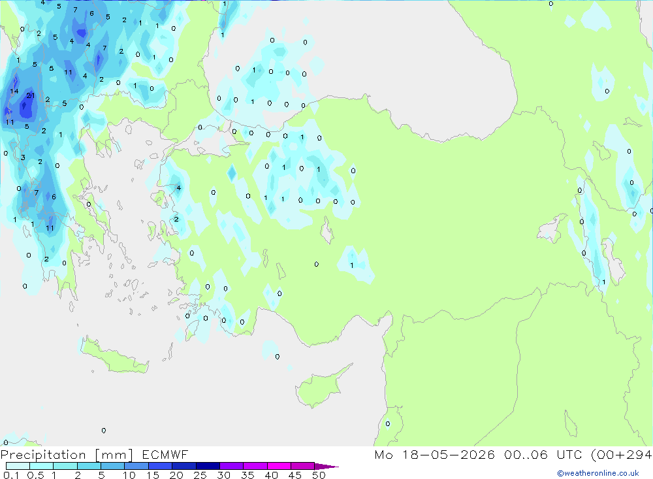Viewport: 653px width, 479px height.
Task: Select the 10–15 mm blue legend swatch
Action: 136,466
